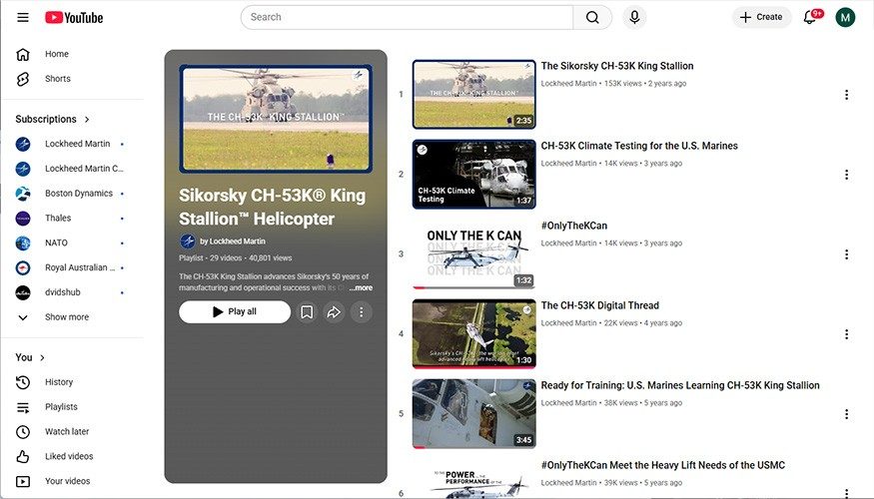Image resolution: width=874 pixels, height=499 pixels.
Task: Expand the You section chevron
Action: coord(42,357)
